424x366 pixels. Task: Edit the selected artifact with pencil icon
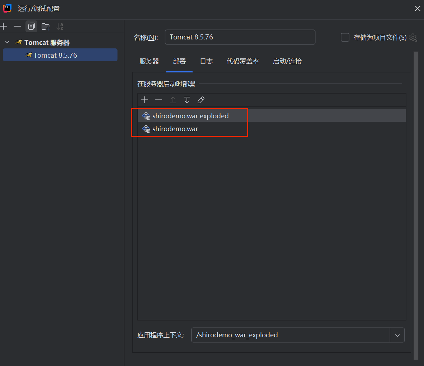coord(201,100)
